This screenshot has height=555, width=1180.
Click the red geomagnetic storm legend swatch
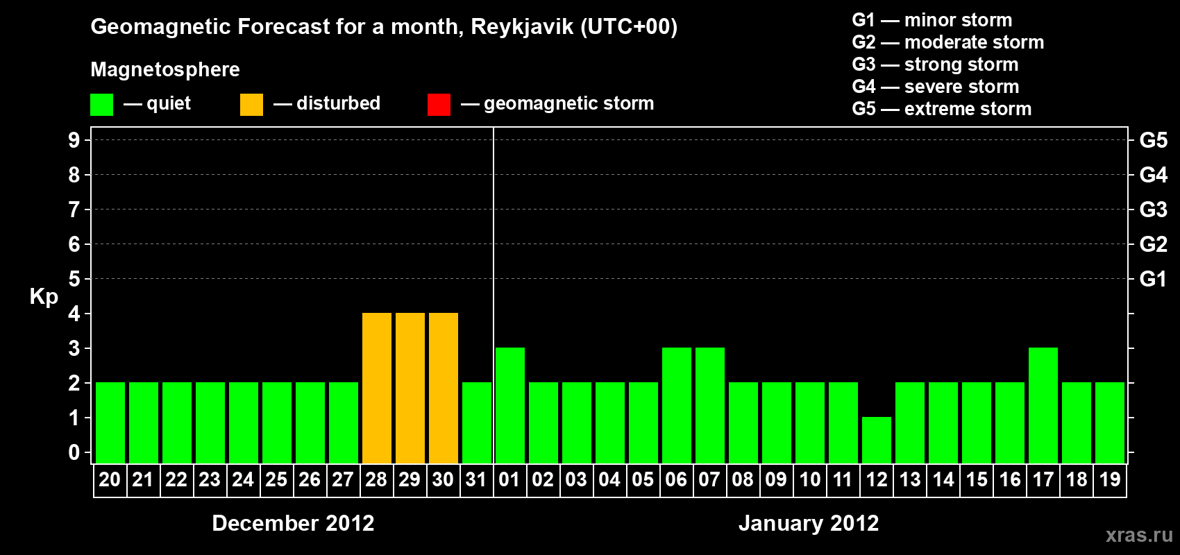pyautogui.click(x=439, y=105)
